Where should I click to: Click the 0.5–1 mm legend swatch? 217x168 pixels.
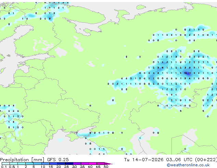[14, 164]
